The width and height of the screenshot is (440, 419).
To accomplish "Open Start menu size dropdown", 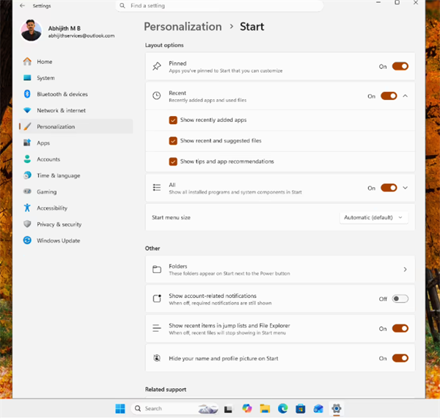I will point(374,218).
